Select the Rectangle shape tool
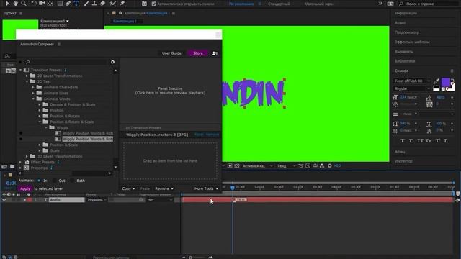This screenshot has height=259, width=461. pyautogui.click(x=60, y=4)
